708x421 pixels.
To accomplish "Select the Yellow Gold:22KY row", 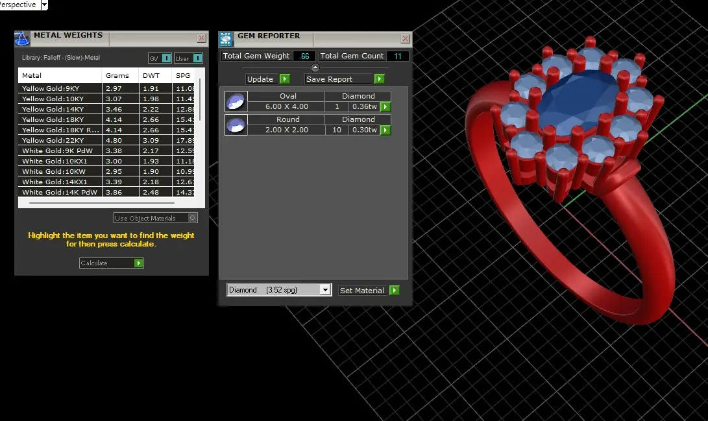I will coord(106,140).
